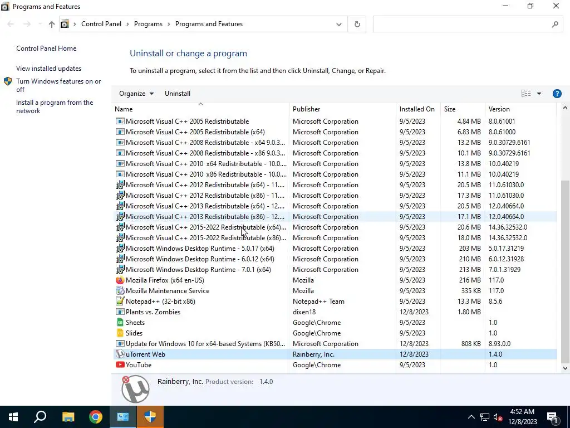Click the Mozilla Firefox icon in list
The width and height of the screenshot is (570, 428).
(120, 280)
